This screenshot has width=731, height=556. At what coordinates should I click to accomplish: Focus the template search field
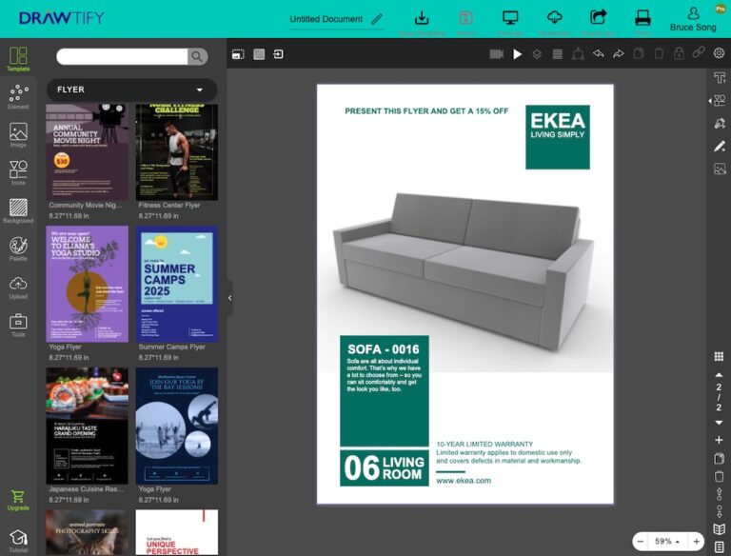(x=122, y=56)
